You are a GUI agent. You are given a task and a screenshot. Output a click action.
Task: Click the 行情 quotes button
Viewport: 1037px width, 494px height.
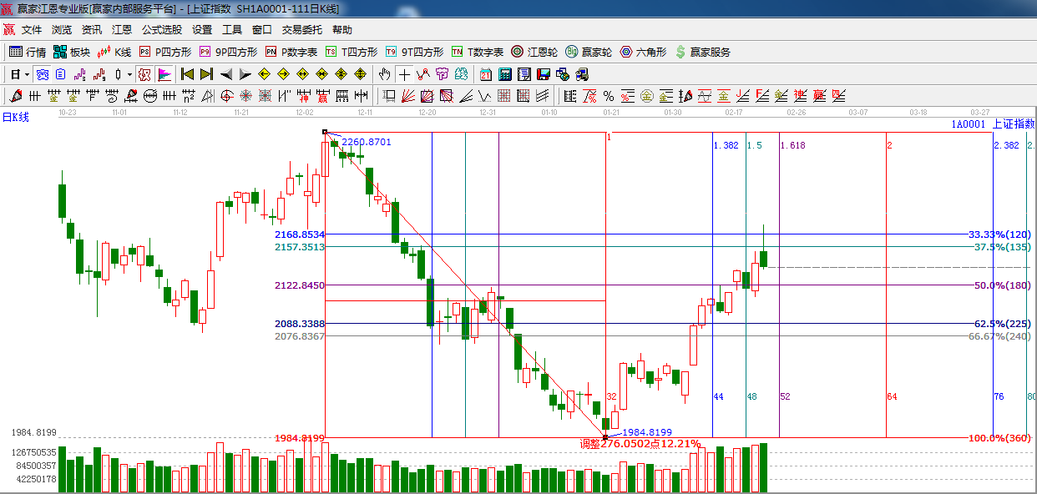click(28, 52)
